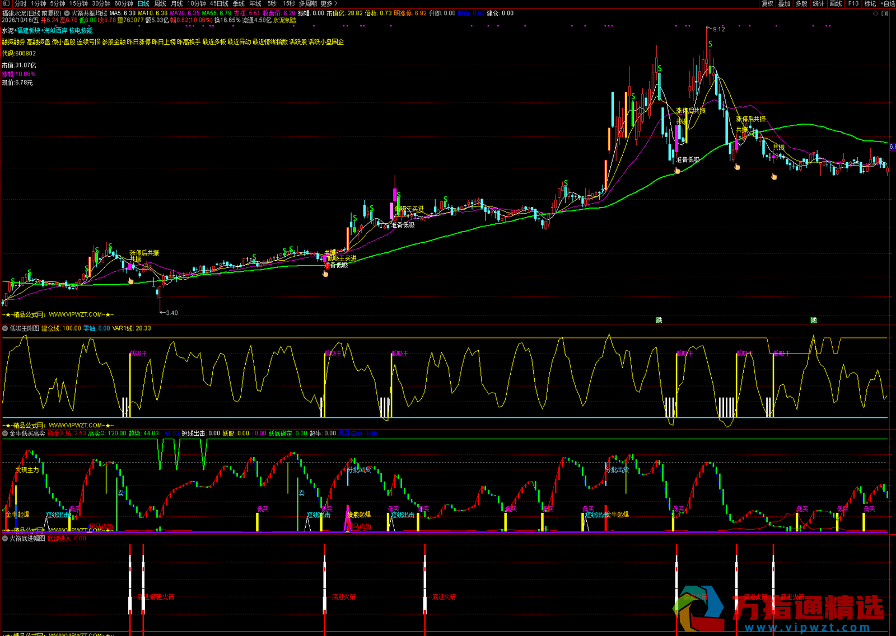Open the 多股 multi-stock button
Viewport: 896px width, 636px height.
801,3
